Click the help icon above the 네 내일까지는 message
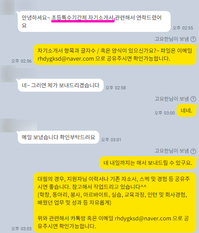Viewport: 199px width, 233px height. pos(193,151)
